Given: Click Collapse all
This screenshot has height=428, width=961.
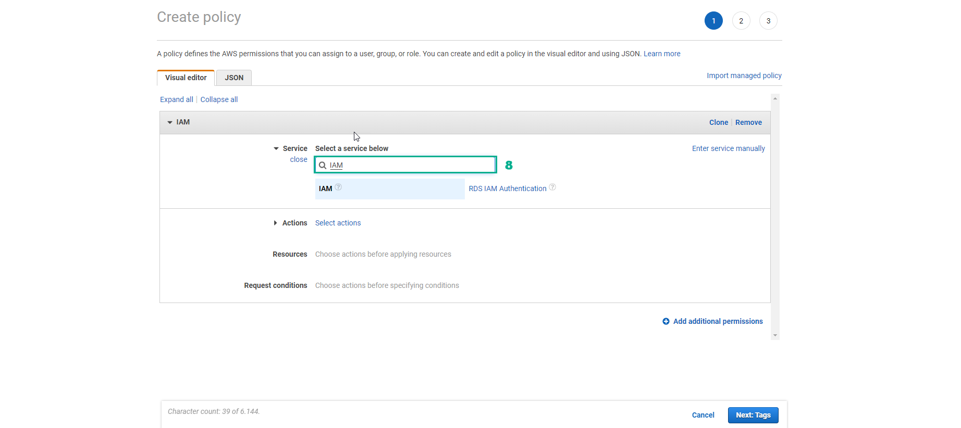Looking at the screenshot, I should tap(219, 99).
